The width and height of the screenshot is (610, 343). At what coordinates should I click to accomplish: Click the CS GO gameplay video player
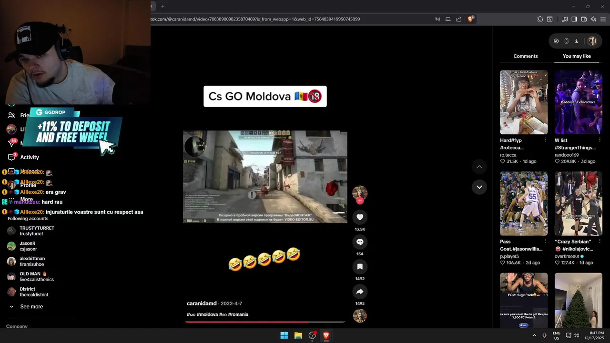point(265,177)
